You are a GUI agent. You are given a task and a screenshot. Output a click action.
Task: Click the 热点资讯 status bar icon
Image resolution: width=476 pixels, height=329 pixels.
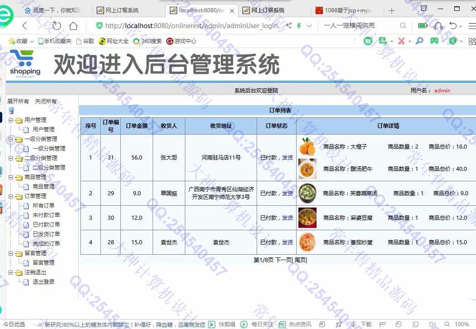[282, 324]
